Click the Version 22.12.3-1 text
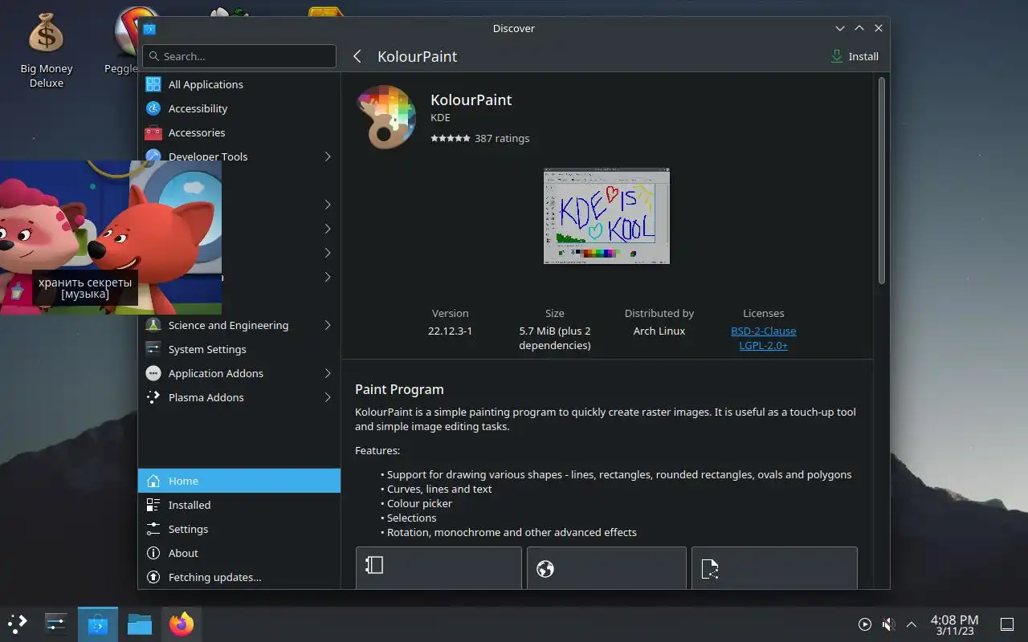The height and width of the screenshot is (642, 1028). point(450,331)
